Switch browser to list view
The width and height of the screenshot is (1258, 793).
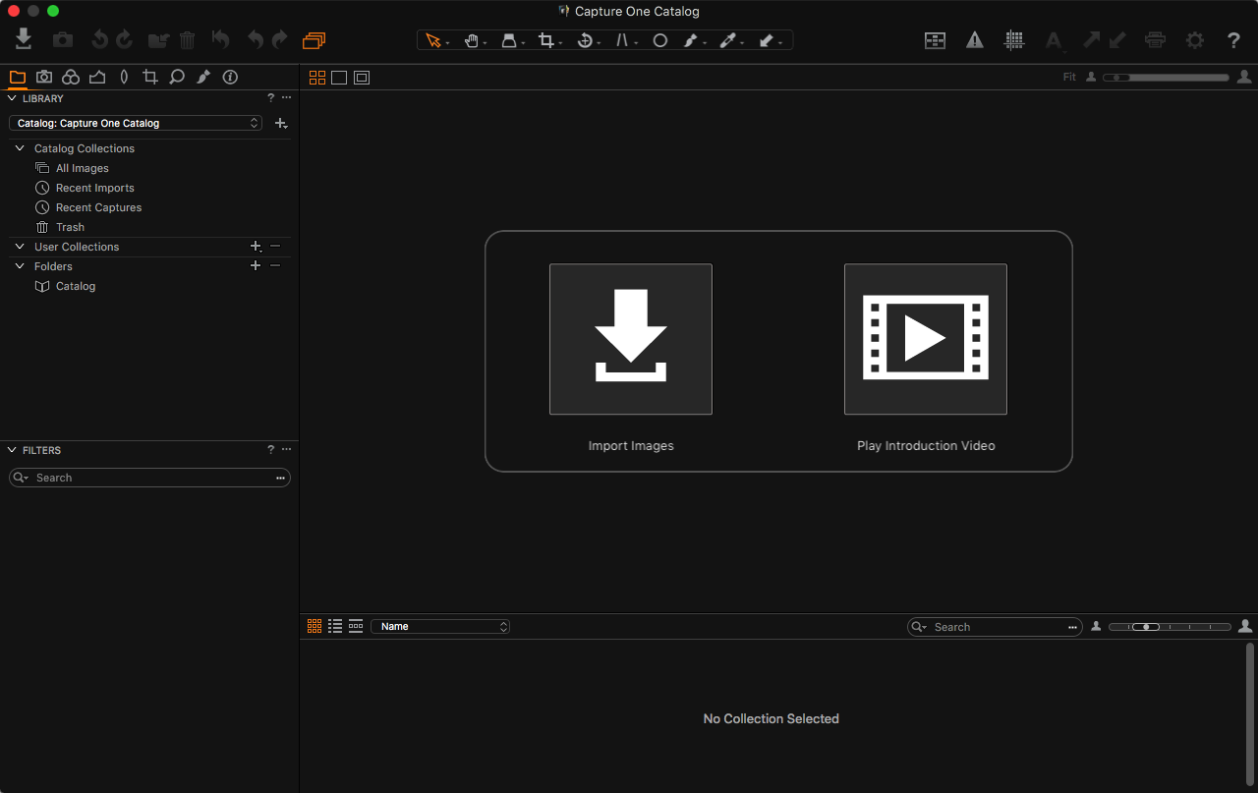[335, 626]
